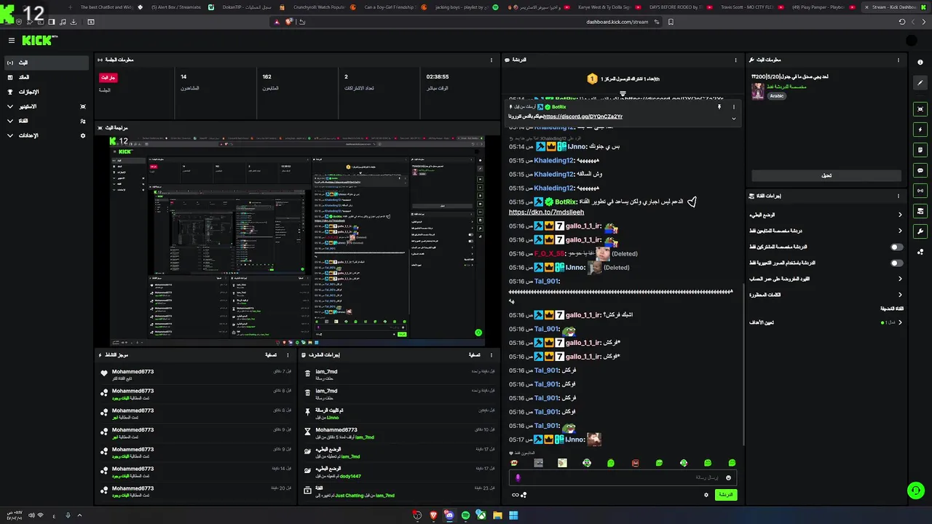Click the broadcast signal icon in right rail
The height and width of the screenshot is (524, 932).
(x=920, y=191)
